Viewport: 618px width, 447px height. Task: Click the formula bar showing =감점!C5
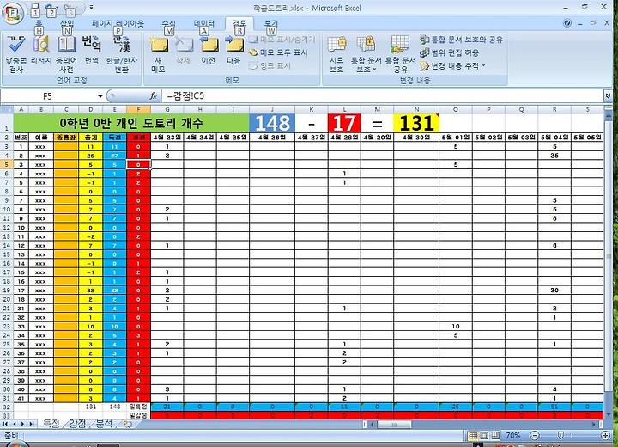[382, 96]
